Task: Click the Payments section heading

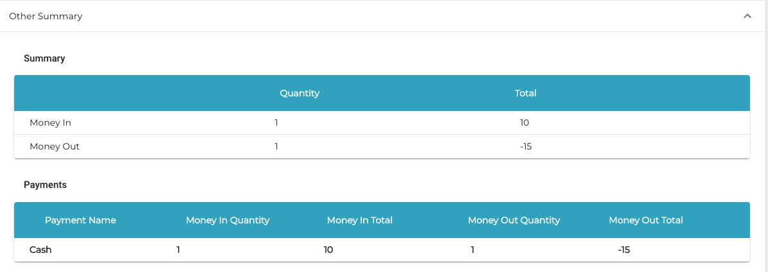Action: pos(45,185)
